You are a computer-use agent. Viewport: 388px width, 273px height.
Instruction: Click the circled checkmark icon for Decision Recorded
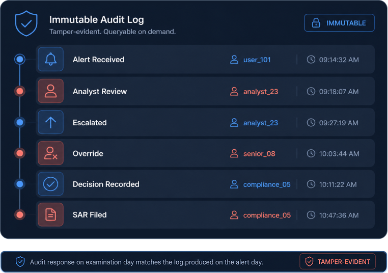(51, 184)
